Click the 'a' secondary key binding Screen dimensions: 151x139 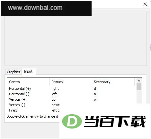95,94
